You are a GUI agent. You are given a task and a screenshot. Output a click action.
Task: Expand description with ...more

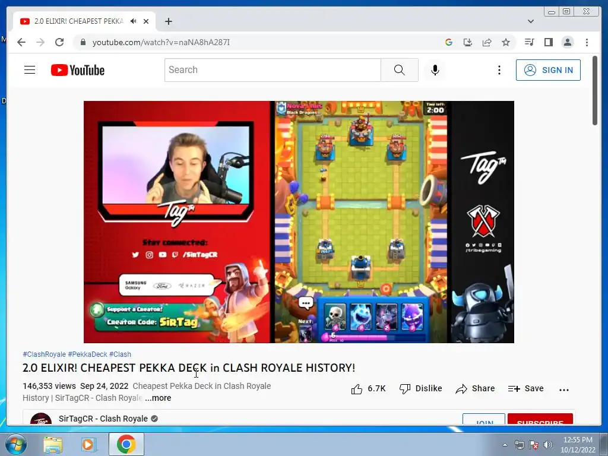[x=158, y=398]
